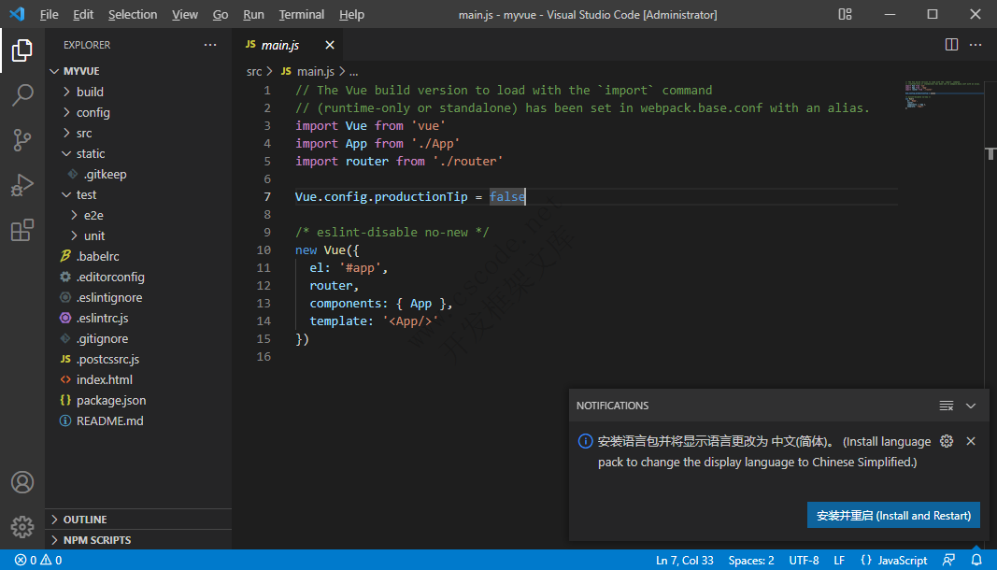Viewport: 997px width, 570px height.
Task: Open .gitkeep file
Action: (105, 174)
